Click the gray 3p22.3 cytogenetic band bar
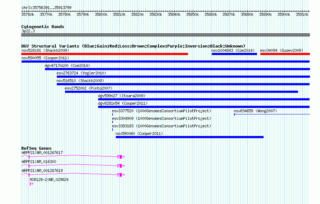 (165, 35)
